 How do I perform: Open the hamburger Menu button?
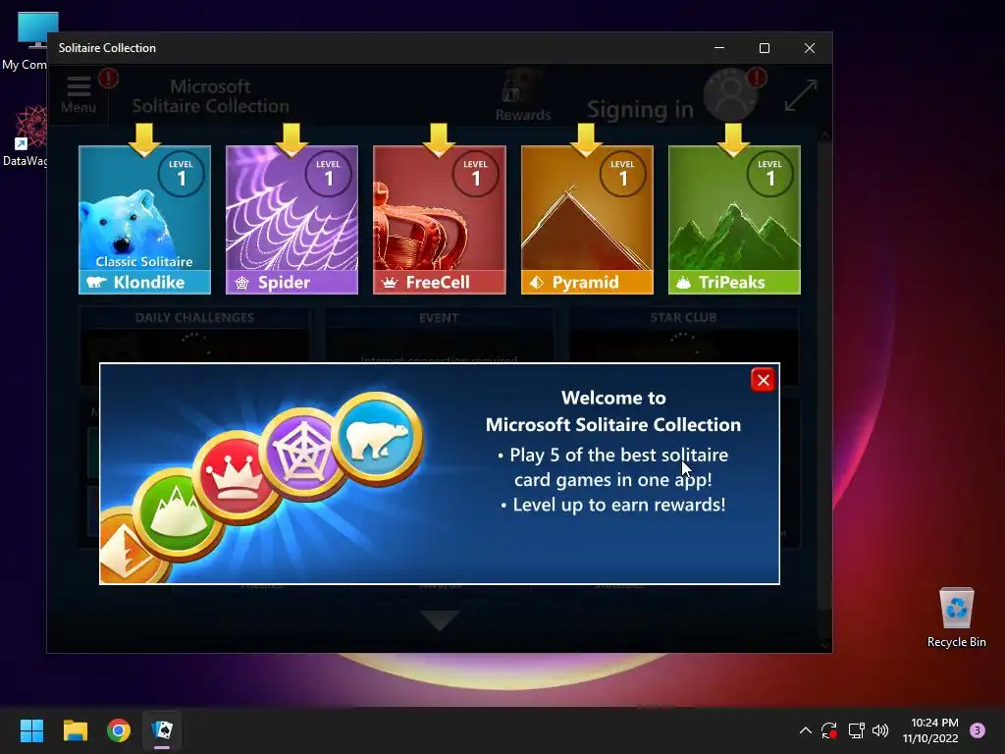[x=79, y=95]
